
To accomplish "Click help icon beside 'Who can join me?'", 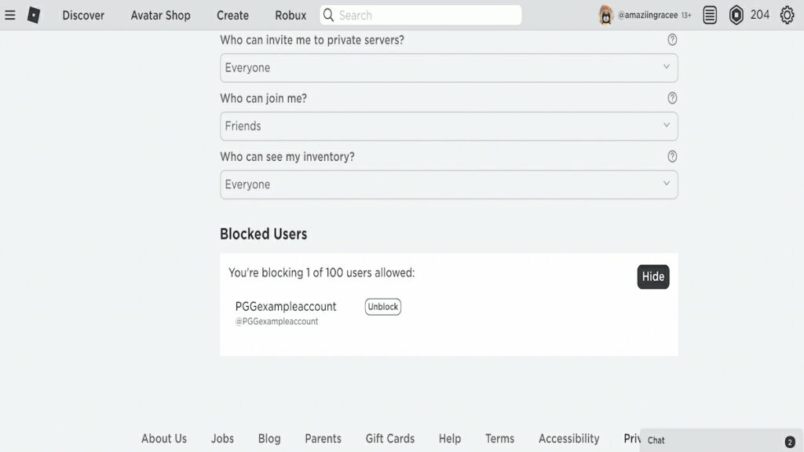I will (x=672, y=98).
